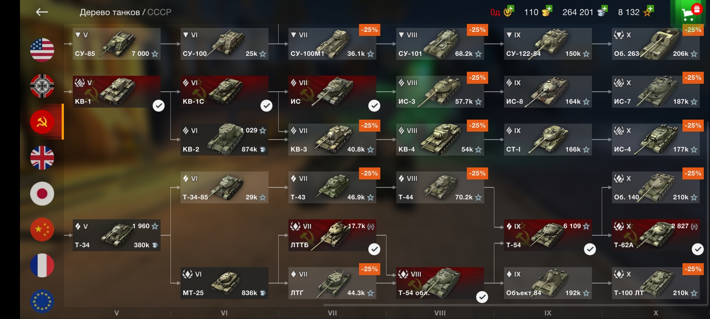The height and width of the screenshot is (319, 710).
Task: Click the 8 132 free experience counter
Action: [628, 12]
